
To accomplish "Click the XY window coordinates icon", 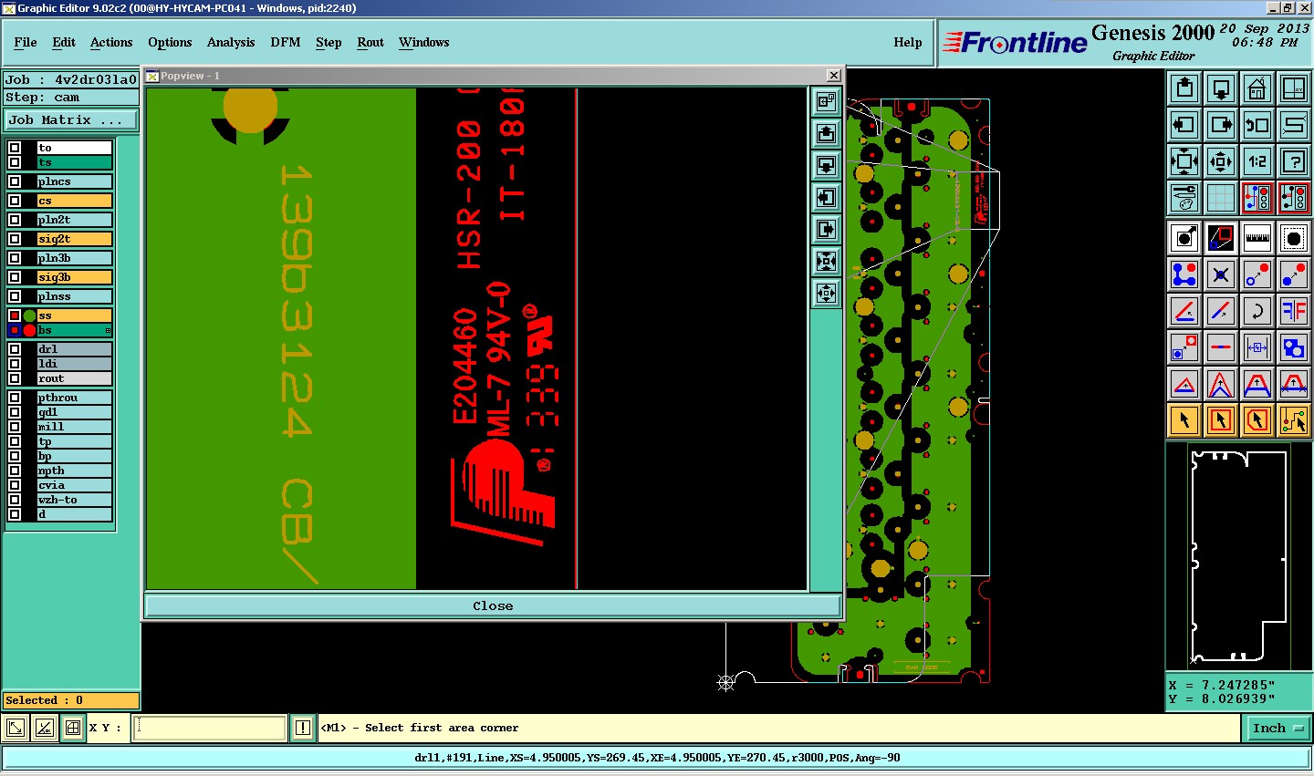I will tap(1294, 88).
